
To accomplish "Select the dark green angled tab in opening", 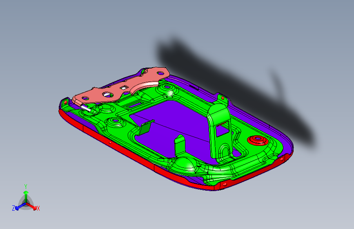I will tap(146, 128).
